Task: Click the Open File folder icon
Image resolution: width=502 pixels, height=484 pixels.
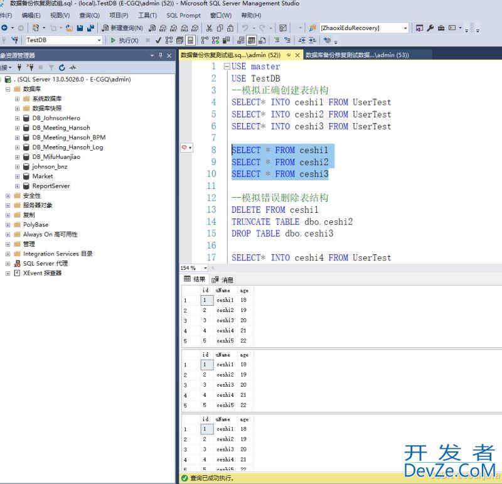Action: click(x=69, y=28)
